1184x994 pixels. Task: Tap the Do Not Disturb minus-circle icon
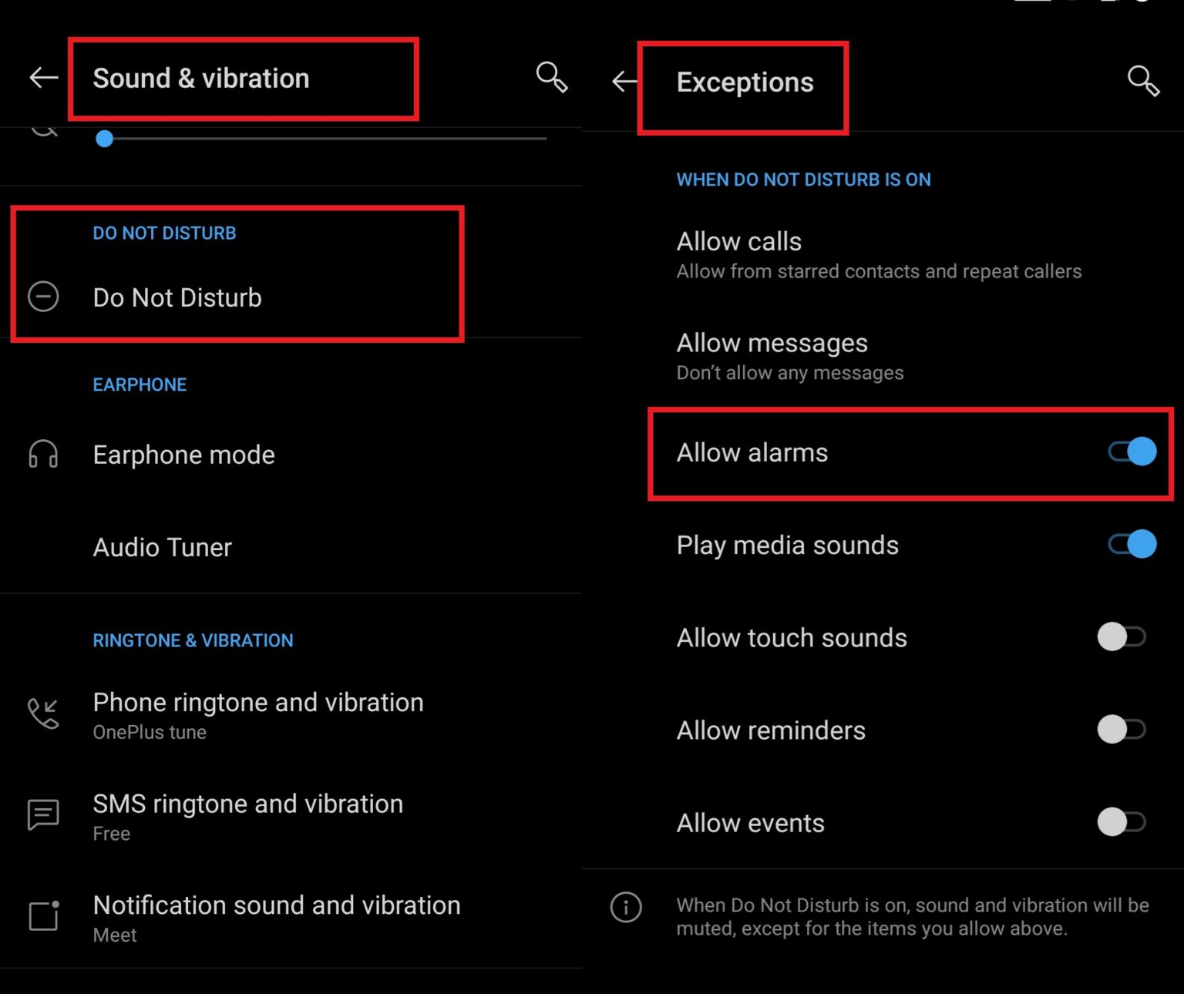[x=43, y=297]
